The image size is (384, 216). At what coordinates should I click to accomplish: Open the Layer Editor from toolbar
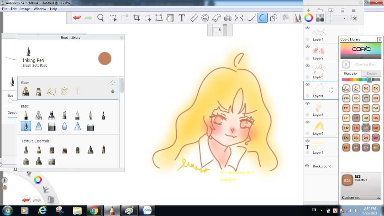(x=286, y=18)
